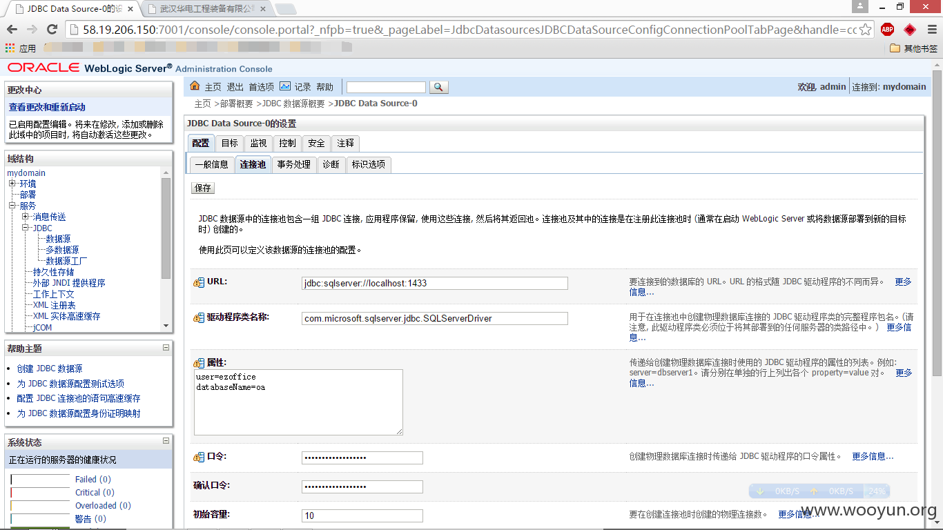The height and width of the screenshot is (530, 943).
Task: Open the 连接池 sub-tab
Action: point(253,164)
